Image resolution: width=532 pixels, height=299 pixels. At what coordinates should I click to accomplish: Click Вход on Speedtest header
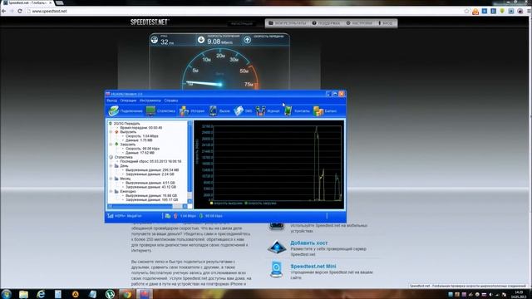coord(386,23)
